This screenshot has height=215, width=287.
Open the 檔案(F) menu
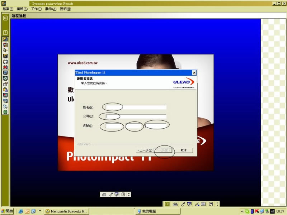pos(8,9)
